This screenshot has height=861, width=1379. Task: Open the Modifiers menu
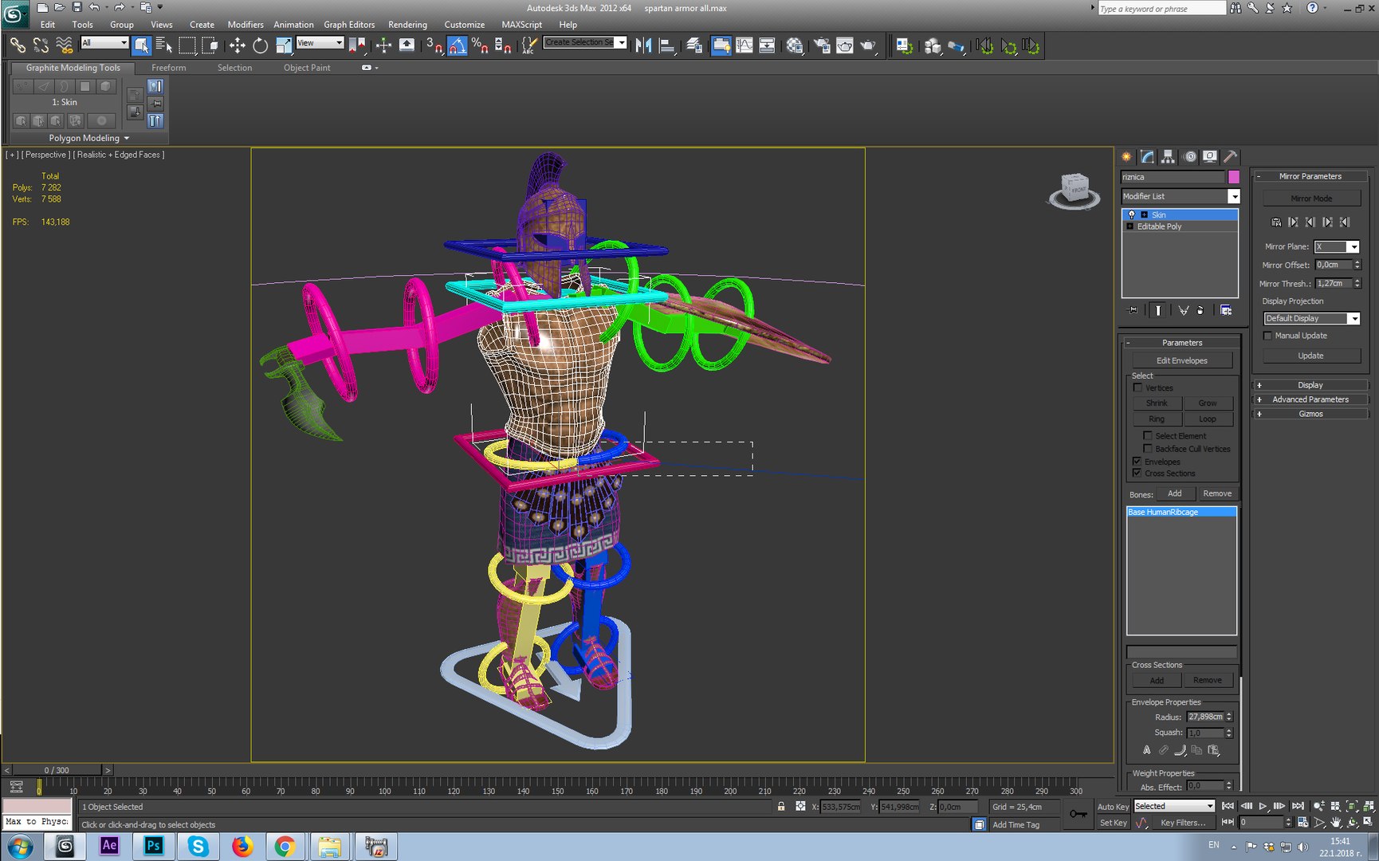point(246,25)
